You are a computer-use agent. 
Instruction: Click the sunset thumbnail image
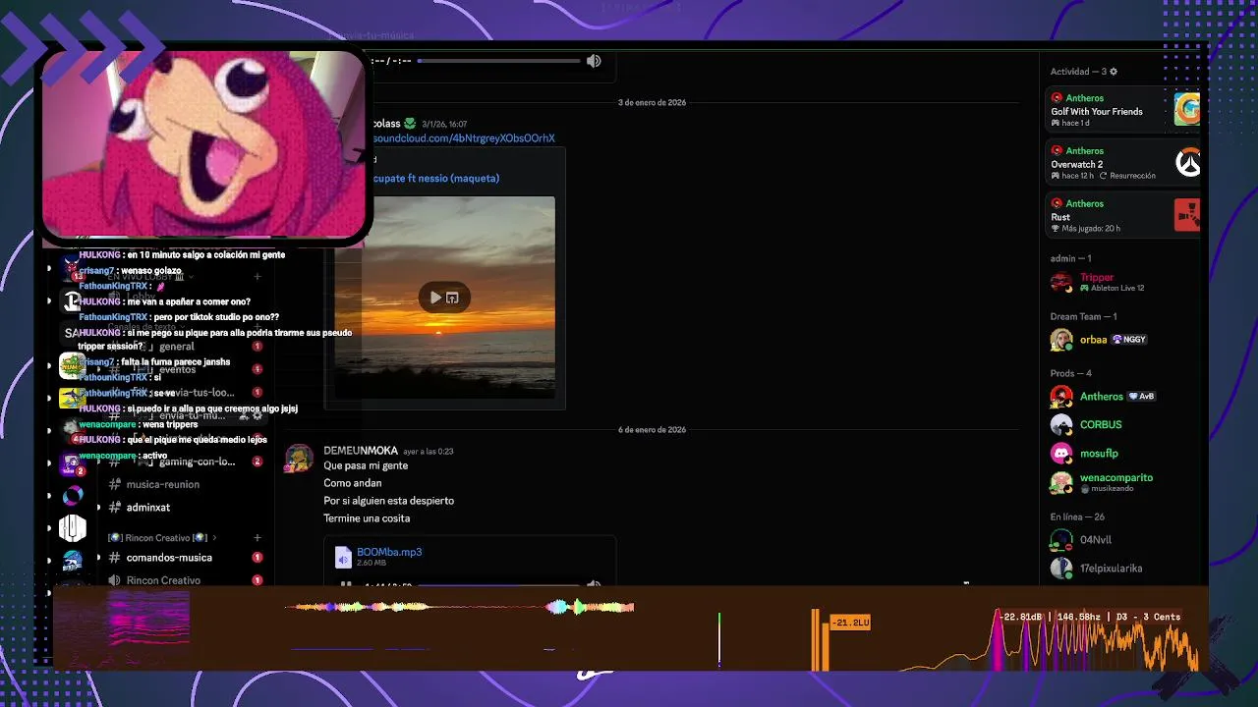pos(444,297)
